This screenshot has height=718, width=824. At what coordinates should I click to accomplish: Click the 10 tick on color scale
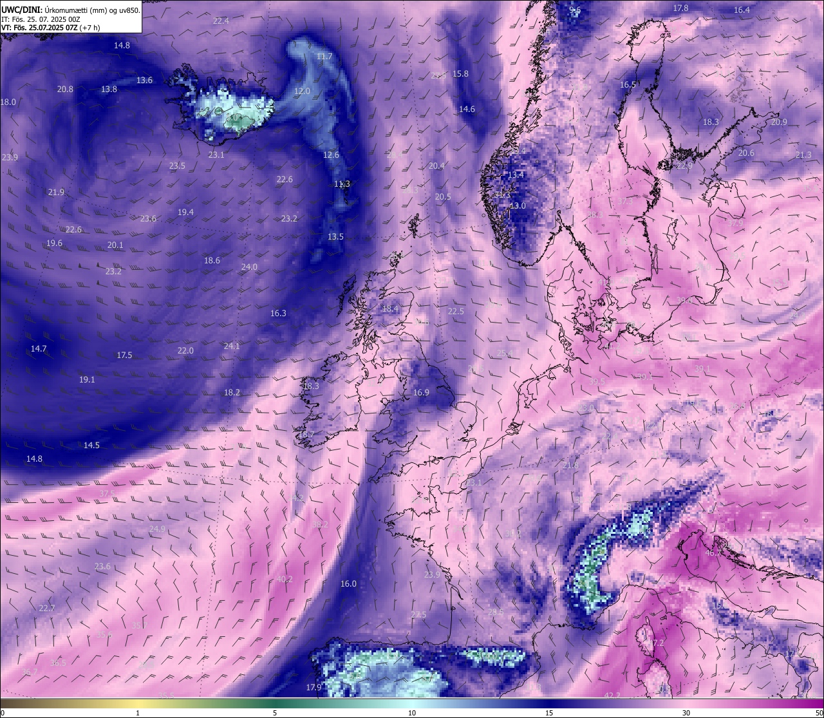point(412,713)
